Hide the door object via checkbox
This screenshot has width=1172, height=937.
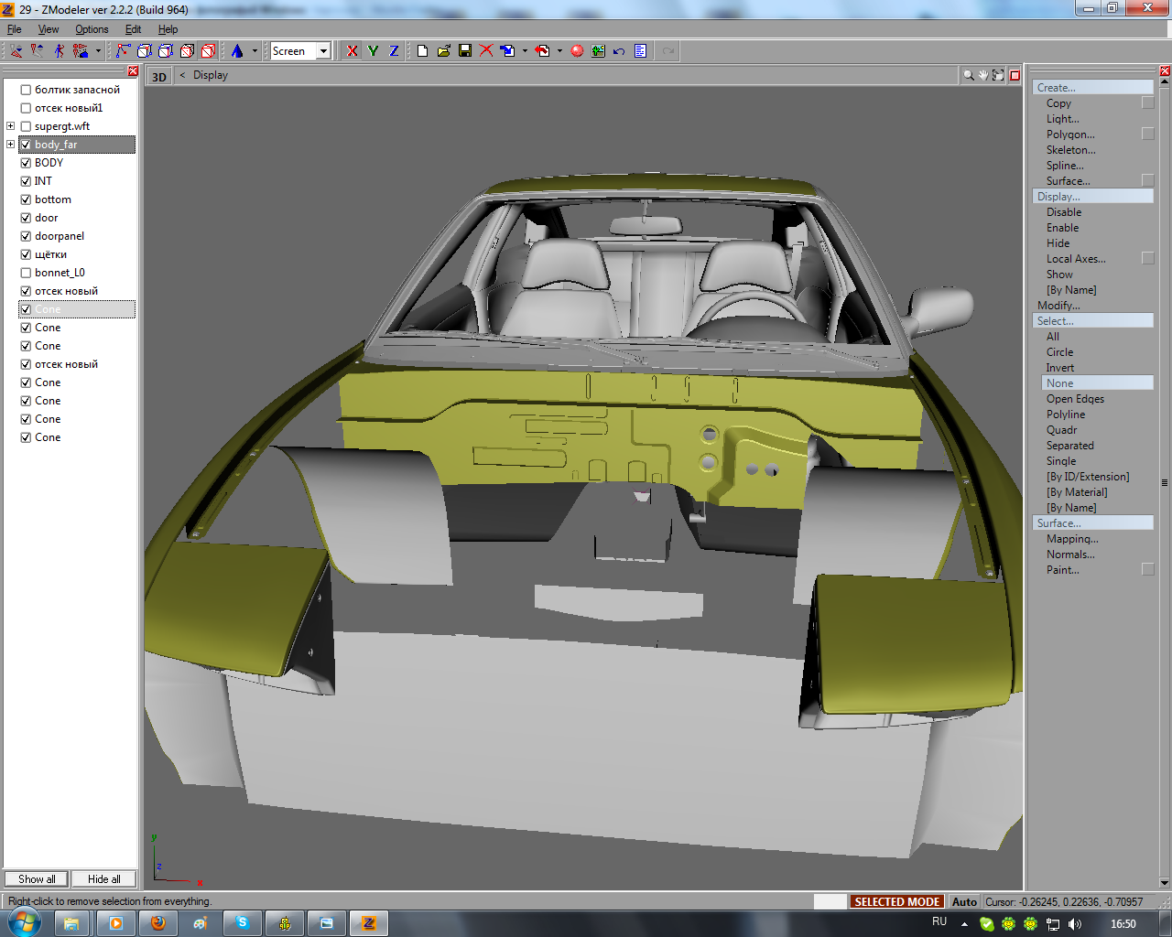click(26, 218)
